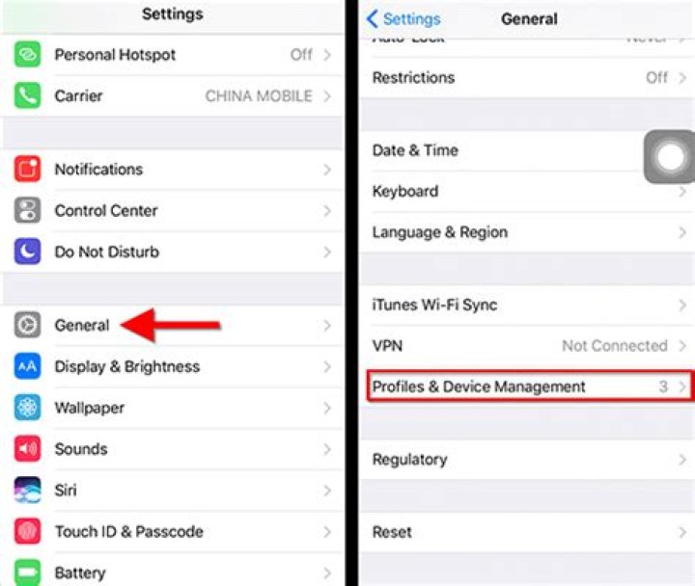The image size is (695, 586).
Task: Expand the Language & Region chevron
Action: click(x=682, y=232)
